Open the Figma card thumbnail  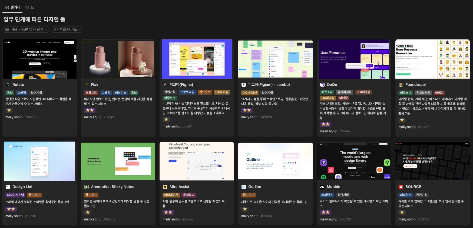point(197,59)
